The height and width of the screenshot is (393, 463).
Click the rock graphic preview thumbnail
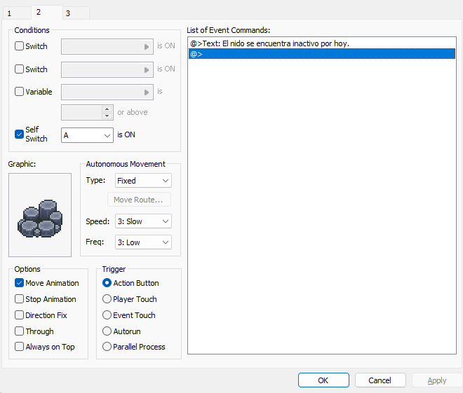click(x=40, y=215)
